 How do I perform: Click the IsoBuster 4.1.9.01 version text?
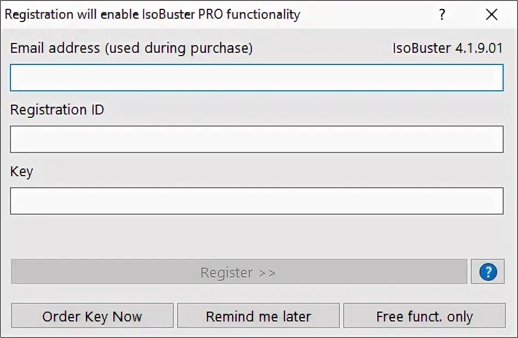(448, 48)
